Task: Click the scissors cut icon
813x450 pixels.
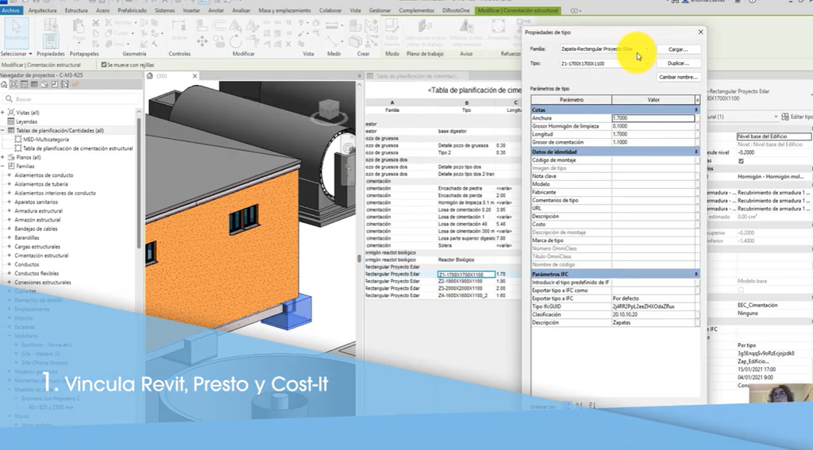Action: click(x=95, y=23)
